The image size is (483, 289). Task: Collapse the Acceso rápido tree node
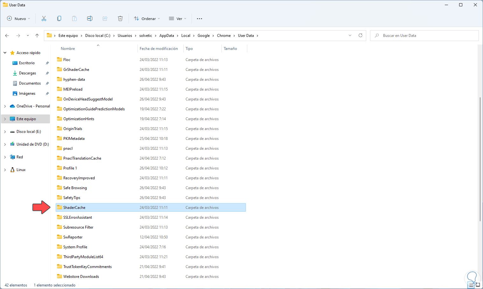pos(5,53)
